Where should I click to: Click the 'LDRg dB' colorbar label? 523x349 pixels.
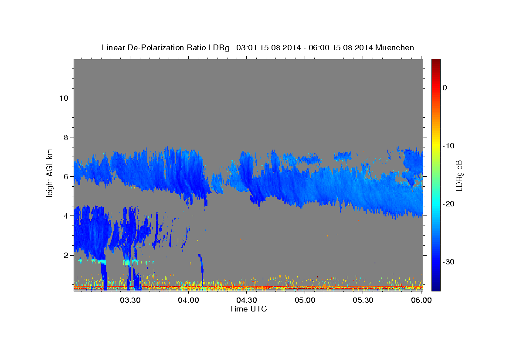(x=459, y=175)
